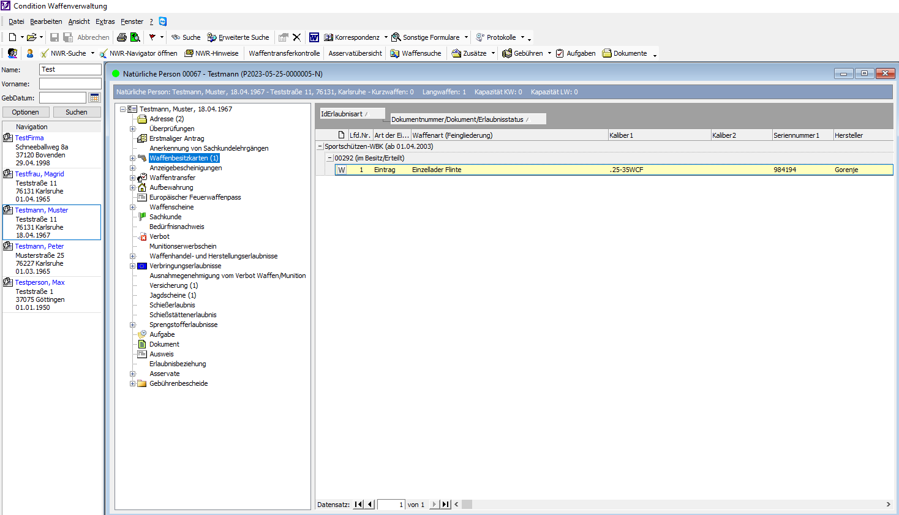Collapse the Sportschützen-WBK group row
The image size is (899, 515).
(320, 146)
